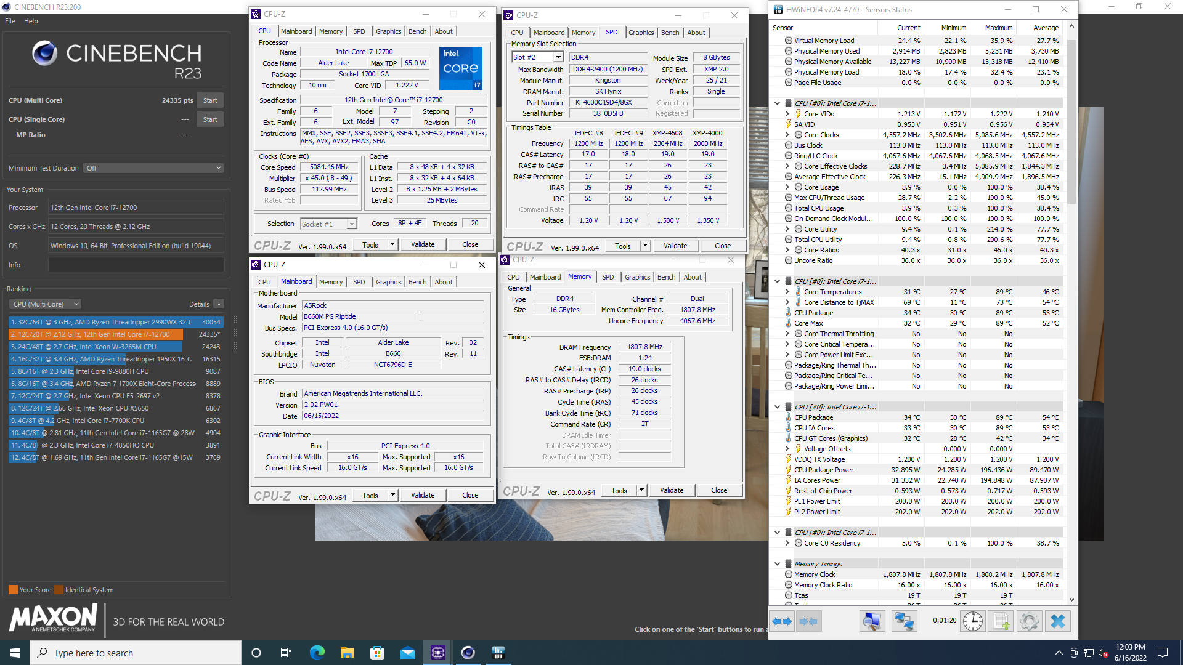Open Minimum Test Duration dropdown
1183x665 pixels.
153,168
